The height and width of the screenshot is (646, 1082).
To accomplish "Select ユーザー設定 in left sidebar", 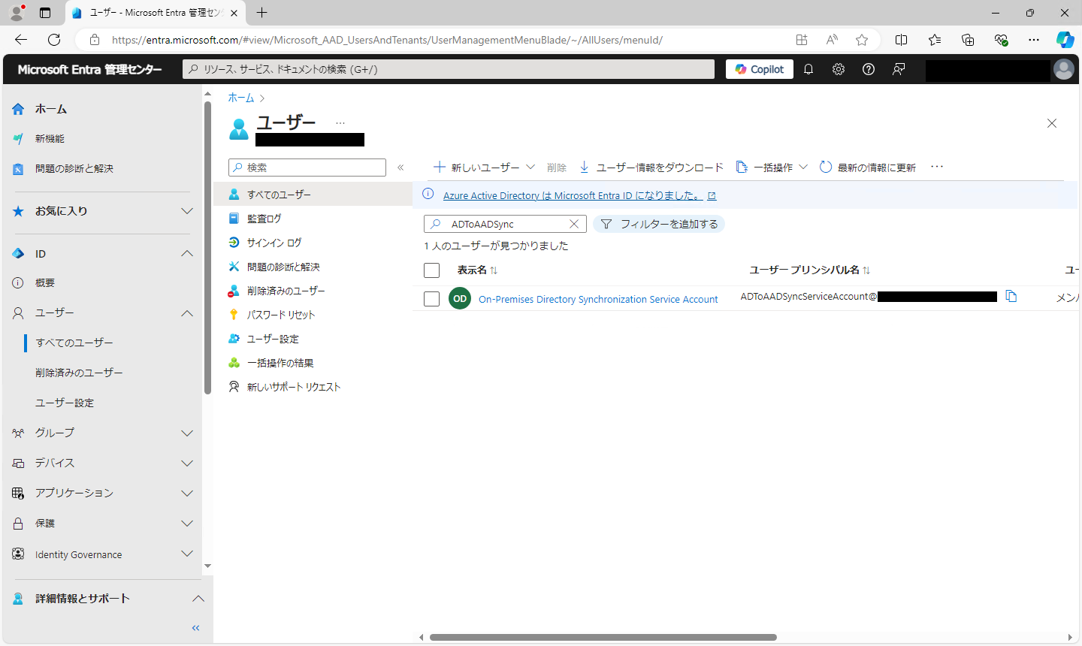I will pos(65,403).
